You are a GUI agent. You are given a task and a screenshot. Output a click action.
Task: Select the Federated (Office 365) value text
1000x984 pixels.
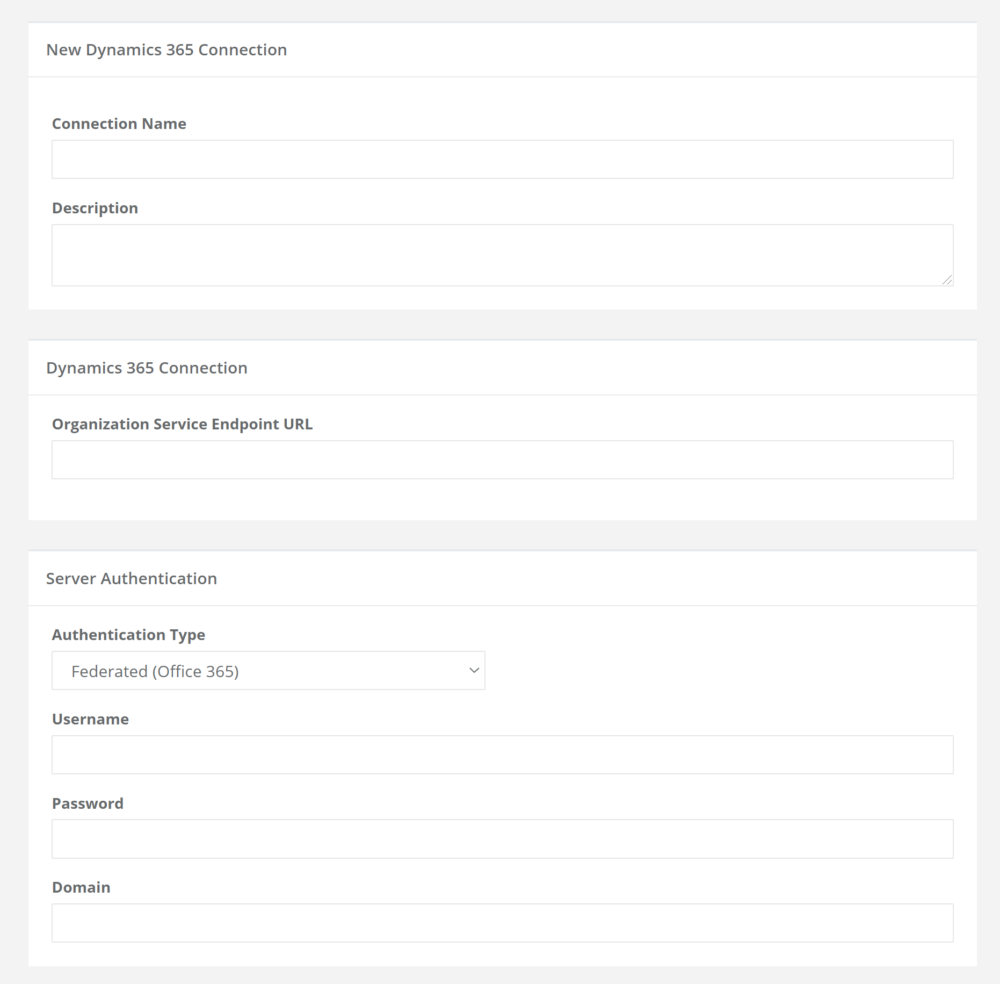click(x=155, y=671)
